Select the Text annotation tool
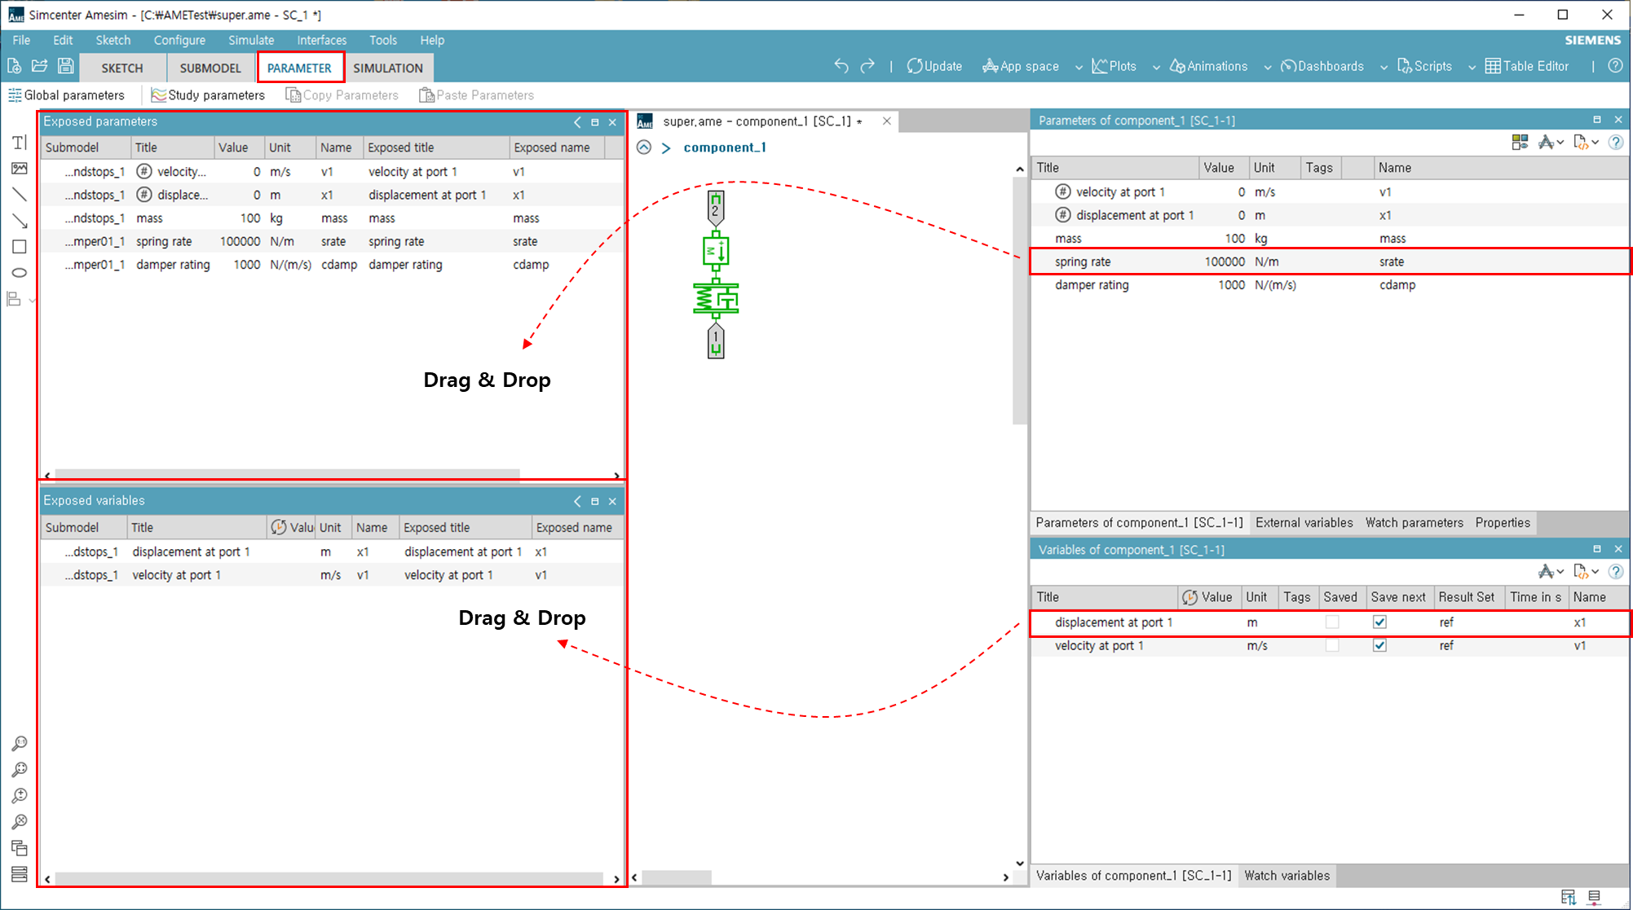Viewport: 1633px width, 910px height. pos(20,143)
